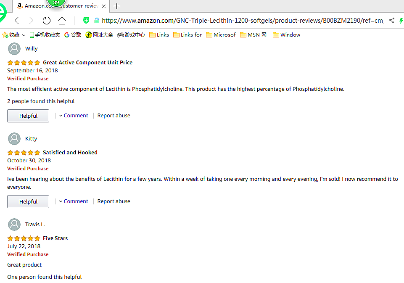Go to browser home page icon
The image size is (404, 283).
coord(62,21)
